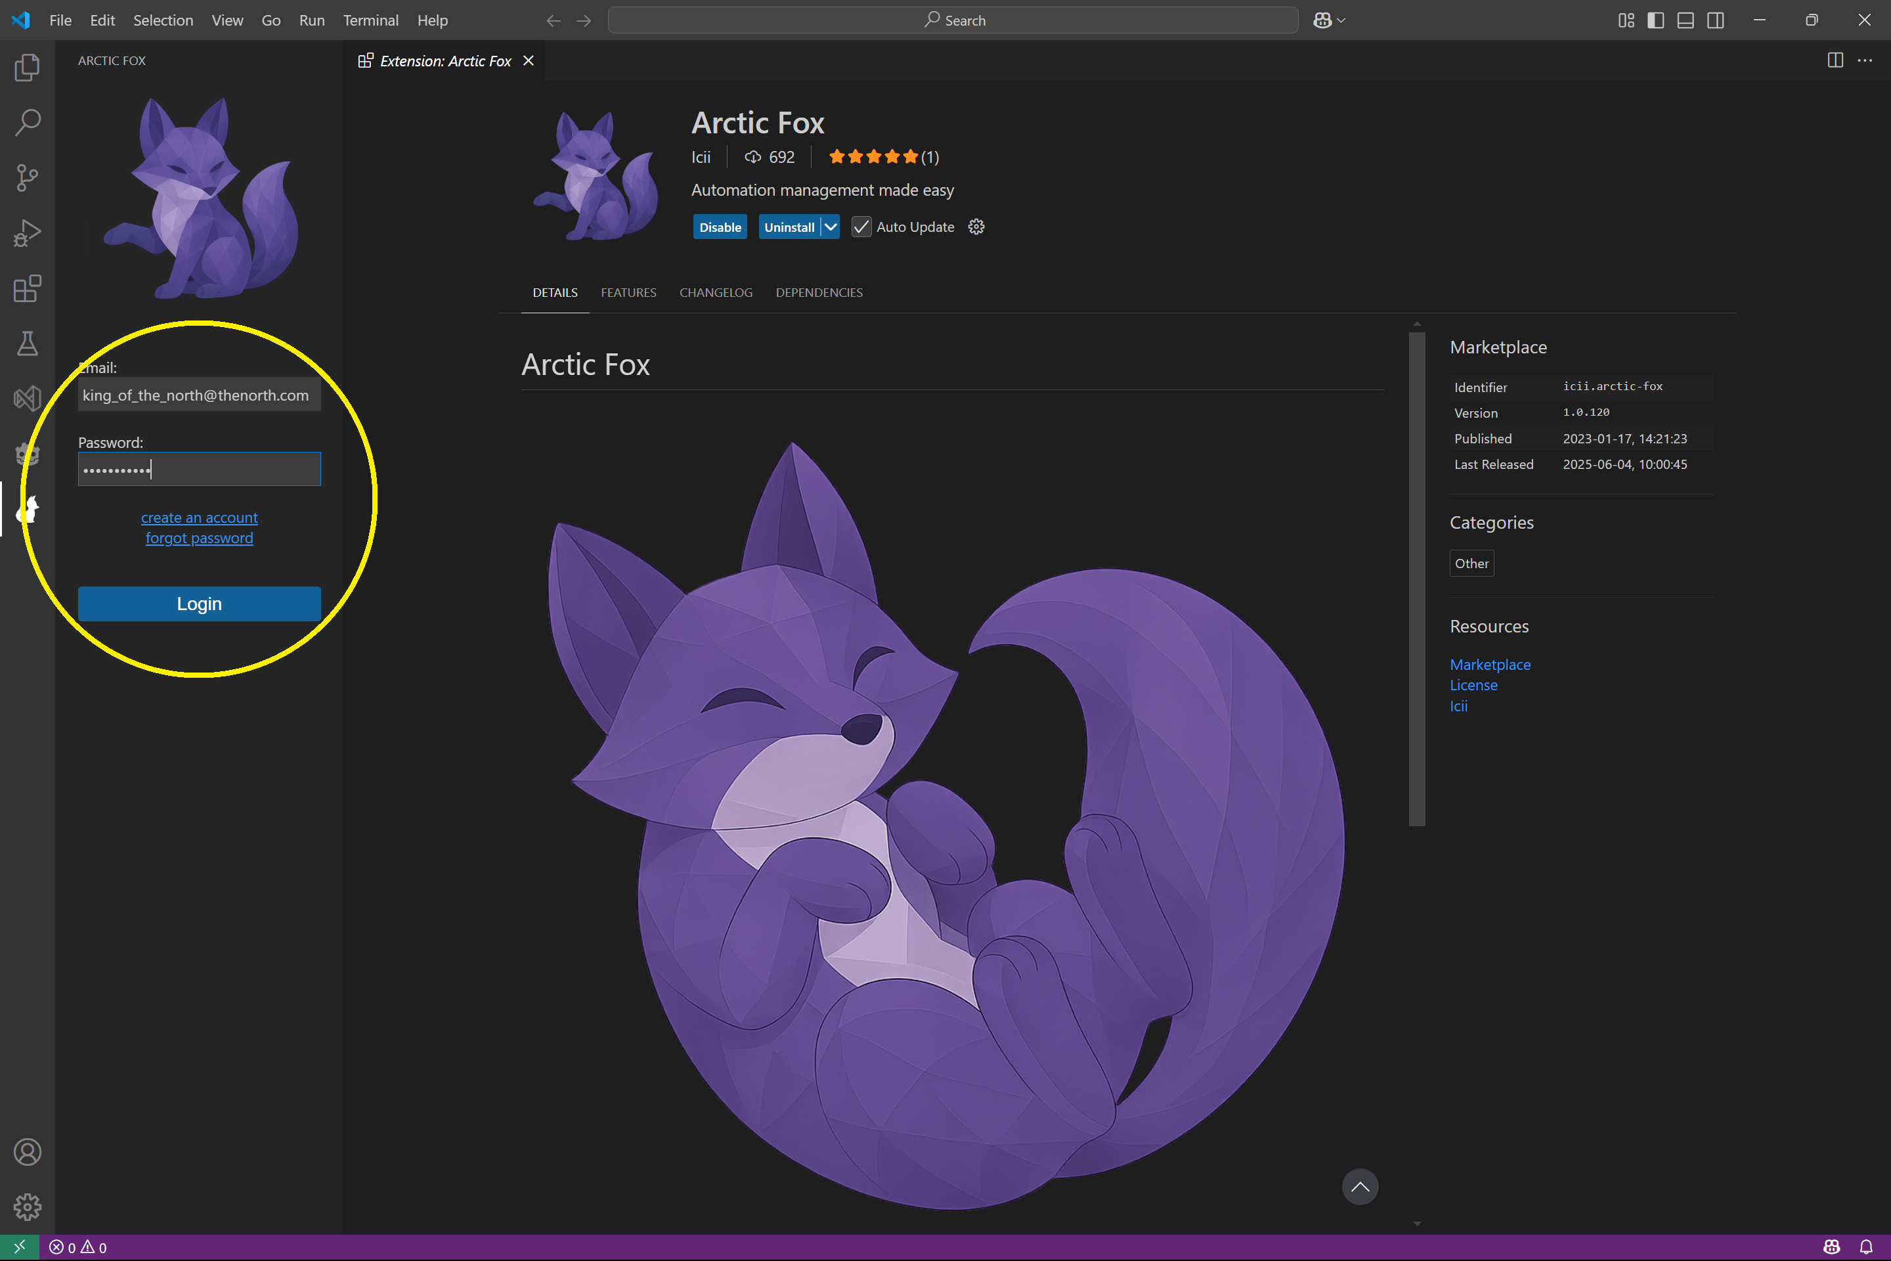Open the Visual Studio-style icon in activity bar
The width and height of the screenshot is (1891, 1261).
(28, 398)
